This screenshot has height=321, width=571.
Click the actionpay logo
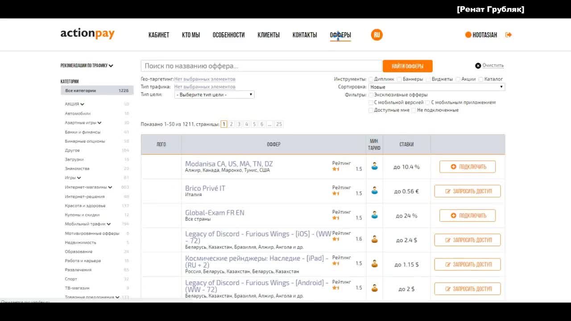pos(87,34)
